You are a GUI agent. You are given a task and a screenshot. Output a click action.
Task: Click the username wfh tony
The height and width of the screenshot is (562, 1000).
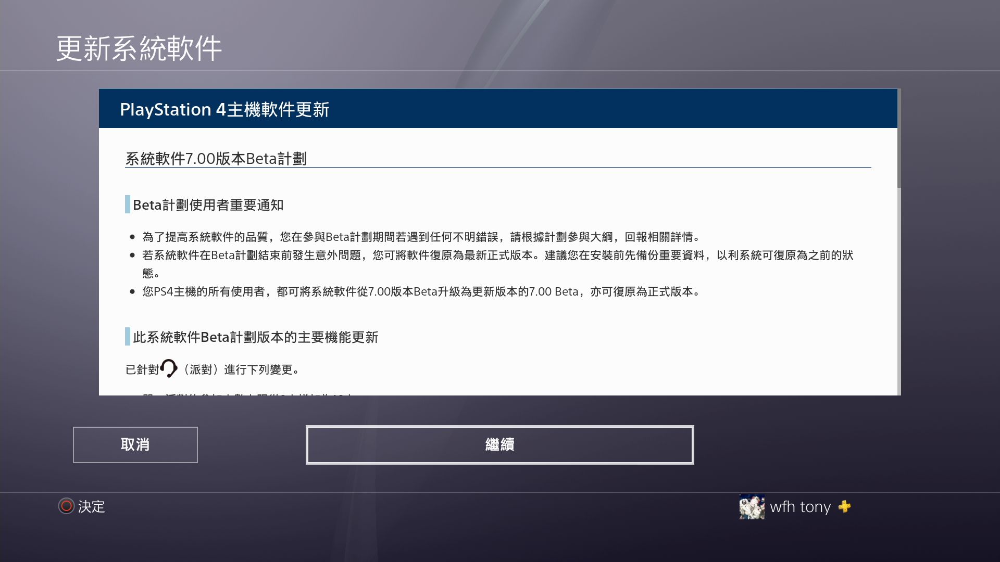pos(800,507)
